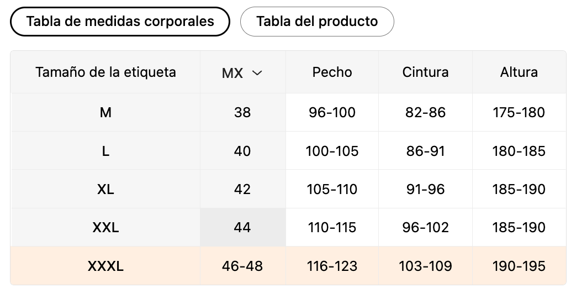Image resolution: width=571 pixels, height=293 pixels.
Task: Select the XL size row label
Action: click(105, 189)
